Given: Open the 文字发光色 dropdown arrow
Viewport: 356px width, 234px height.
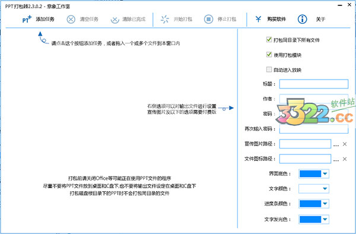Looking at the screenshot, I should [x=325, y=220].
